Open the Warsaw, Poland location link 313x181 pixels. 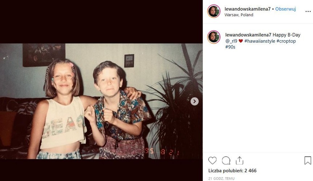239,15
